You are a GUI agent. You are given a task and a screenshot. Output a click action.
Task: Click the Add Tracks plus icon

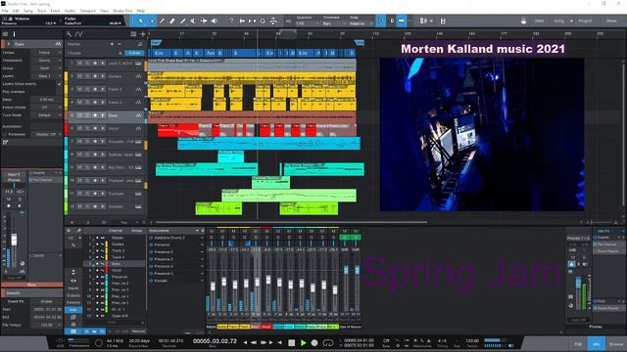[x=143, y=34]
